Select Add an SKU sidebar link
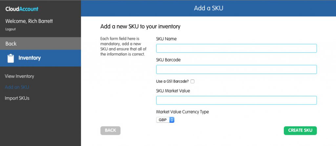 [17, 87]
